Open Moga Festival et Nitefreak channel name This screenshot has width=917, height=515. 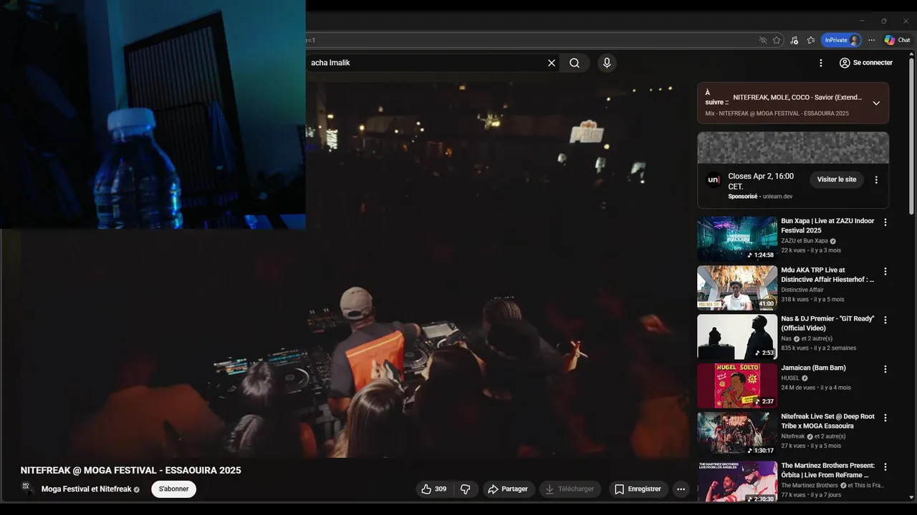(x=86, y=489)
